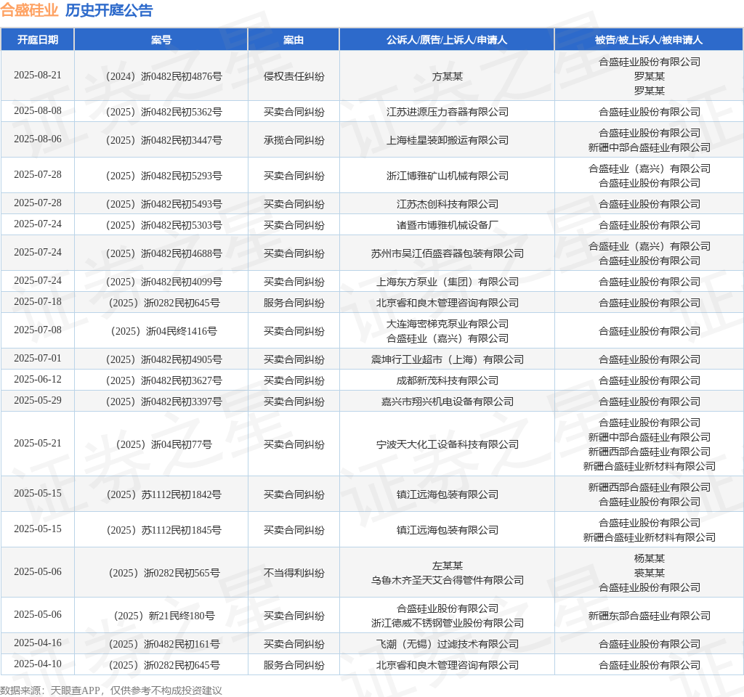
Task: Select the 合盛硅业 title text
Action: click(x=29, y=10)
